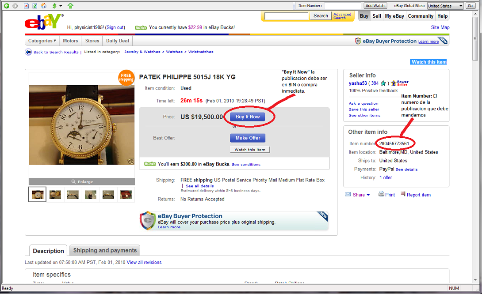Click the large Buyer Protection shield near Learn more
Screen dimensions: 482x294
pos(148,220)
